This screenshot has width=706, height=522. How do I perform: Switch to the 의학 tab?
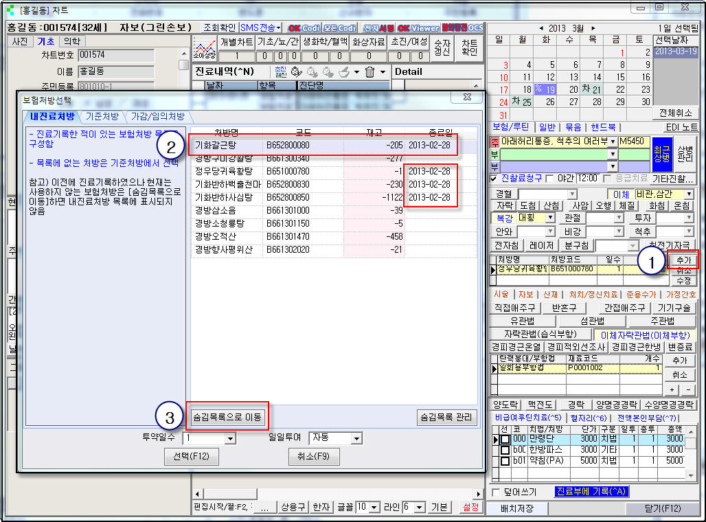pos(71,41)
